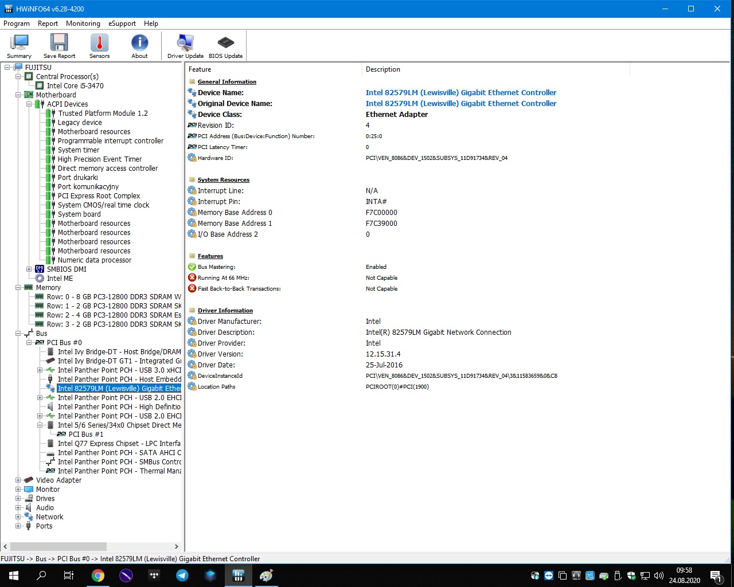Collapse the PCI Bus #0 node
This screenshot has height=587, width=734.
[x=29, y=343]
